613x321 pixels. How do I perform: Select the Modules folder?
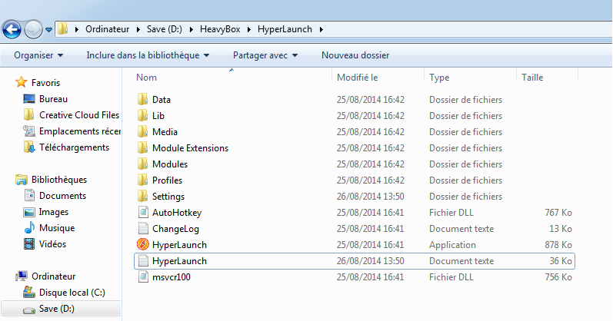coord(170,164)
